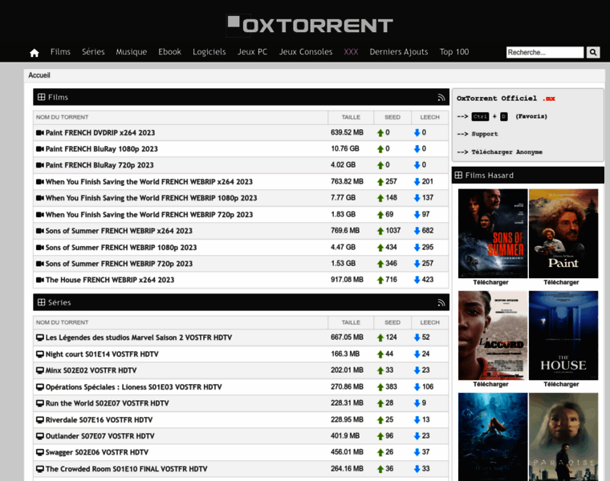Open When You Finish Saving the World 1080p
610x481 pixels.
click(x=152, y=198)
